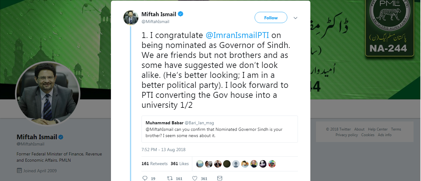Open the Help Center footer link
Image resolution: width=421 pixels, height=181 pixels.
(x=378, y=129)
